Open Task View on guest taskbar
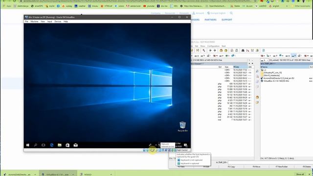Screen dimensions: 313x176 click(x=44, y=145)
